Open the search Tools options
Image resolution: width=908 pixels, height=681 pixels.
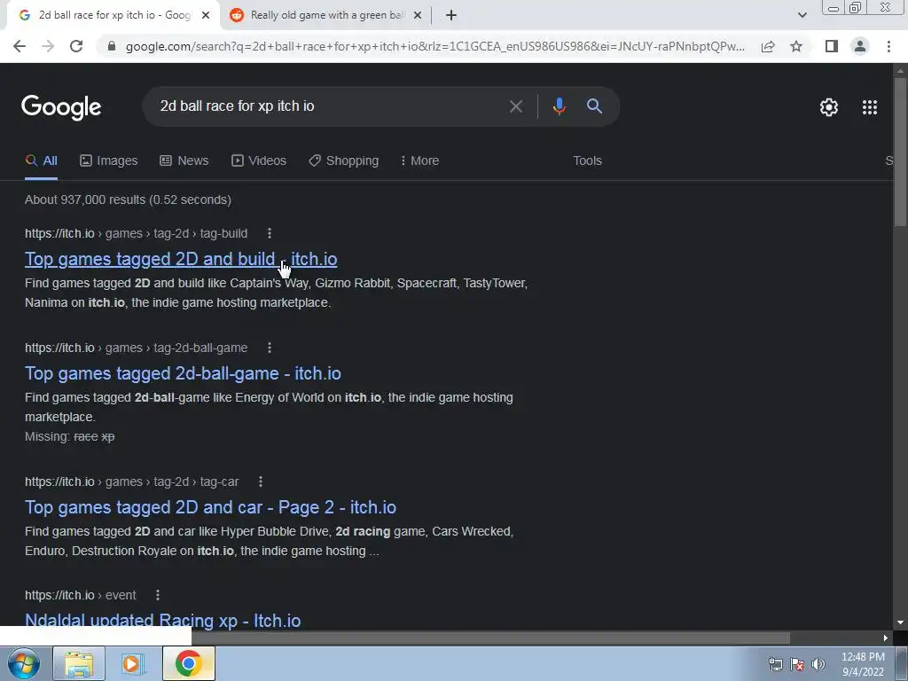click(x=587, y=161)
